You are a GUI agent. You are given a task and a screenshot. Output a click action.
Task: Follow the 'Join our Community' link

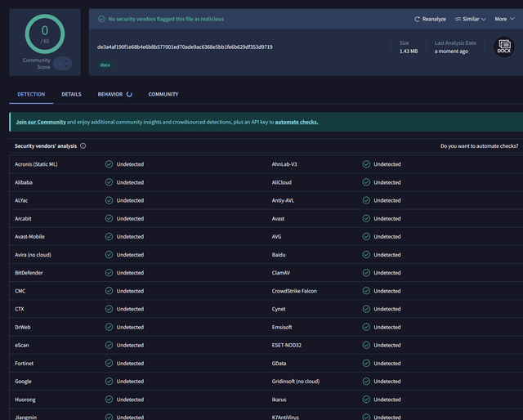pos(41,122)
